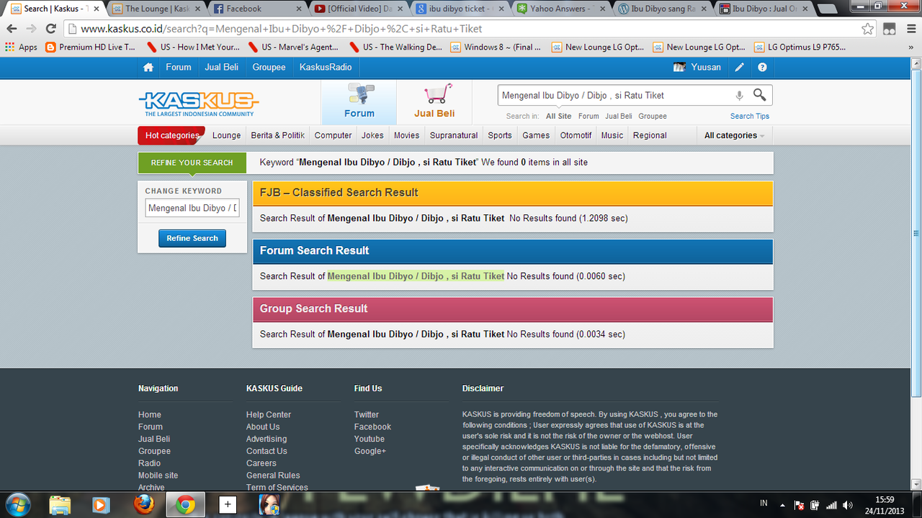Open the Google+ footer link
Viewport: 922px width, 518px height.
pyautogui.click(x=370, y=451)
